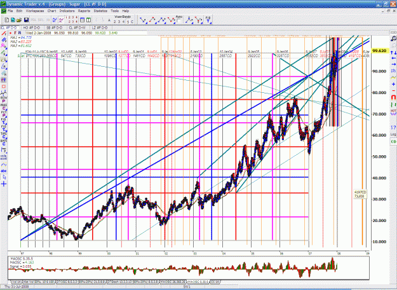Select the blue crosshair plus tool
The height and width of the screenshot is (290, 397).
[x=4, y=184]
